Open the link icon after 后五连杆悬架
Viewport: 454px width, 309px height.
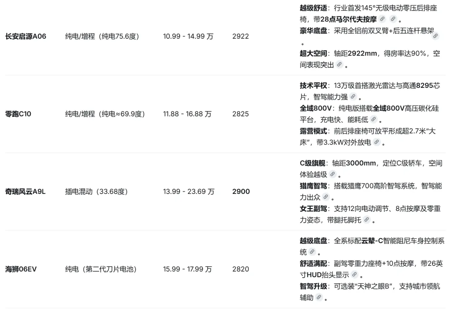pyautogui.click(x=436, y=36)
